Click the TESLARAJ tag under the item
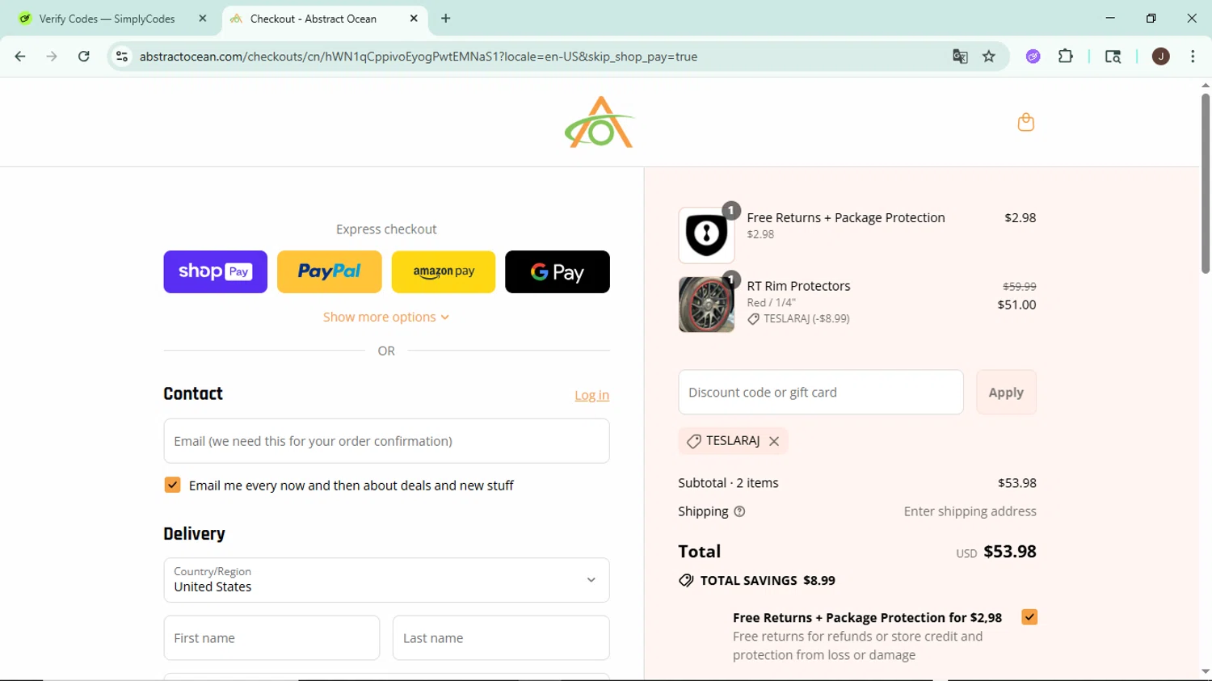 pos(798,318)
